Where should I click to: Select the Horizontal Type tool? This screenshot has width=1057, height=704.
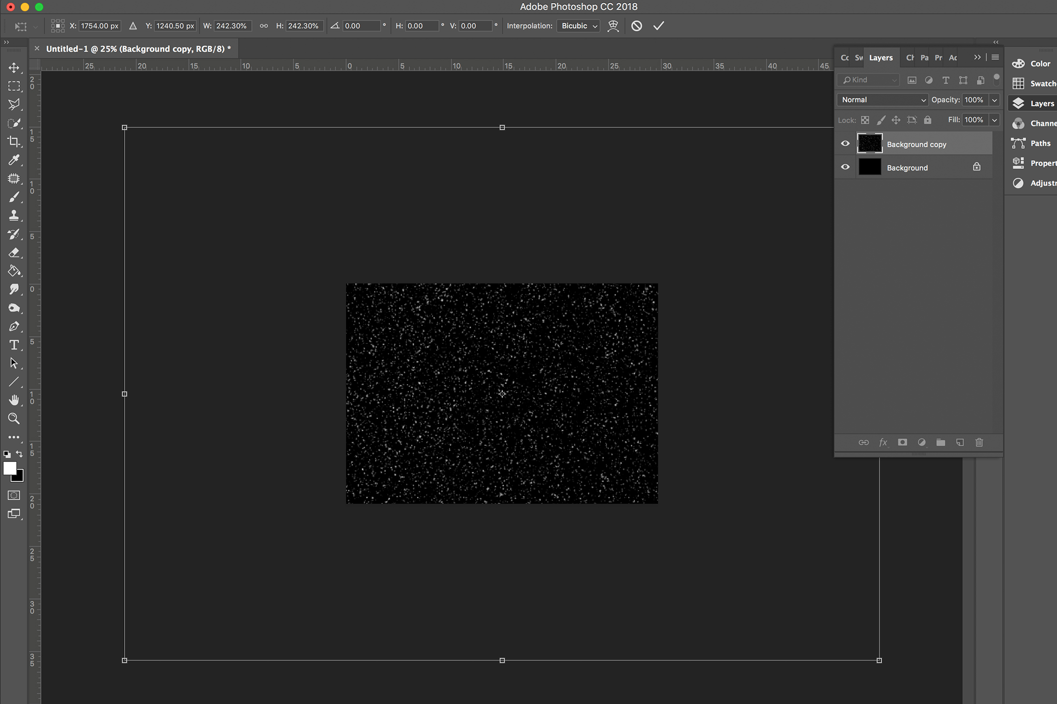coord(14,345)
